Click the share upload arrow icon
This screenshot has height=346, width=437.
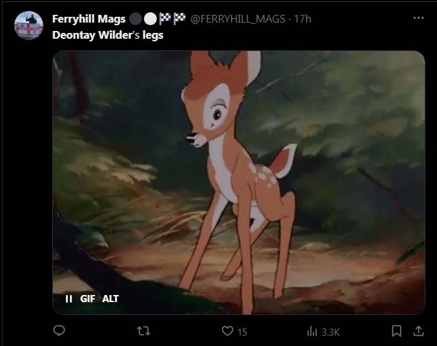[x=418, y=331]
